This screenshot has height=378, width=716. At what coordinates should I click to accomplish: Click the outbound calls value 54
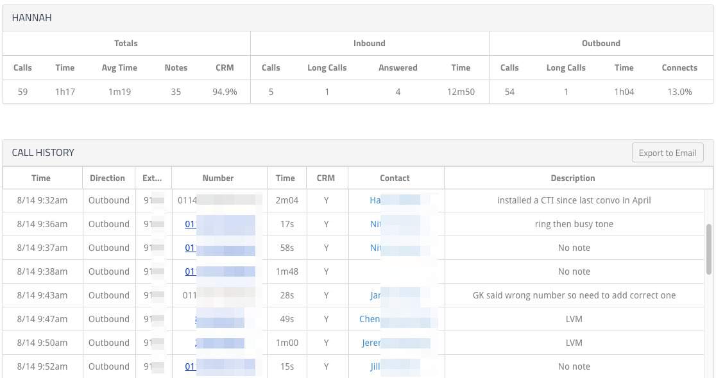click(x=509, y=92)
